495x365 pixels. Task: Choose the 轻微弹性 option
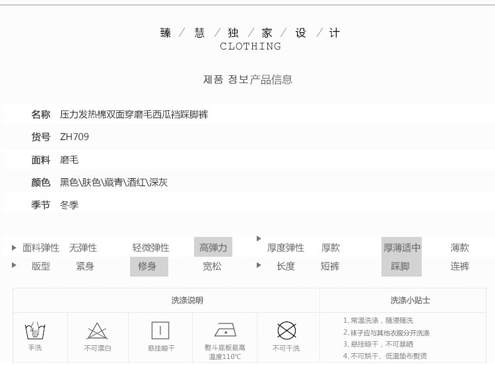pyautogui.click(x=151, y=248)
